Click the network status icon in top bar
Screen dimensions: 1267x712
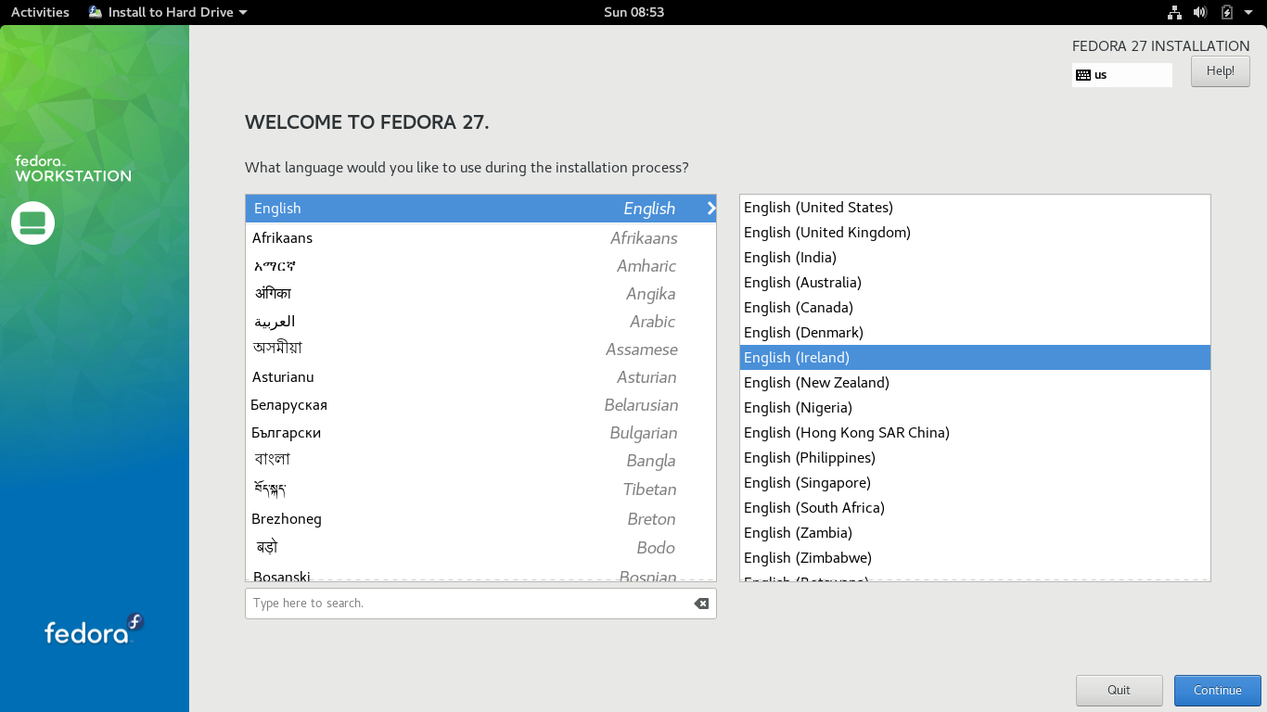click(x=1174, y=12)
